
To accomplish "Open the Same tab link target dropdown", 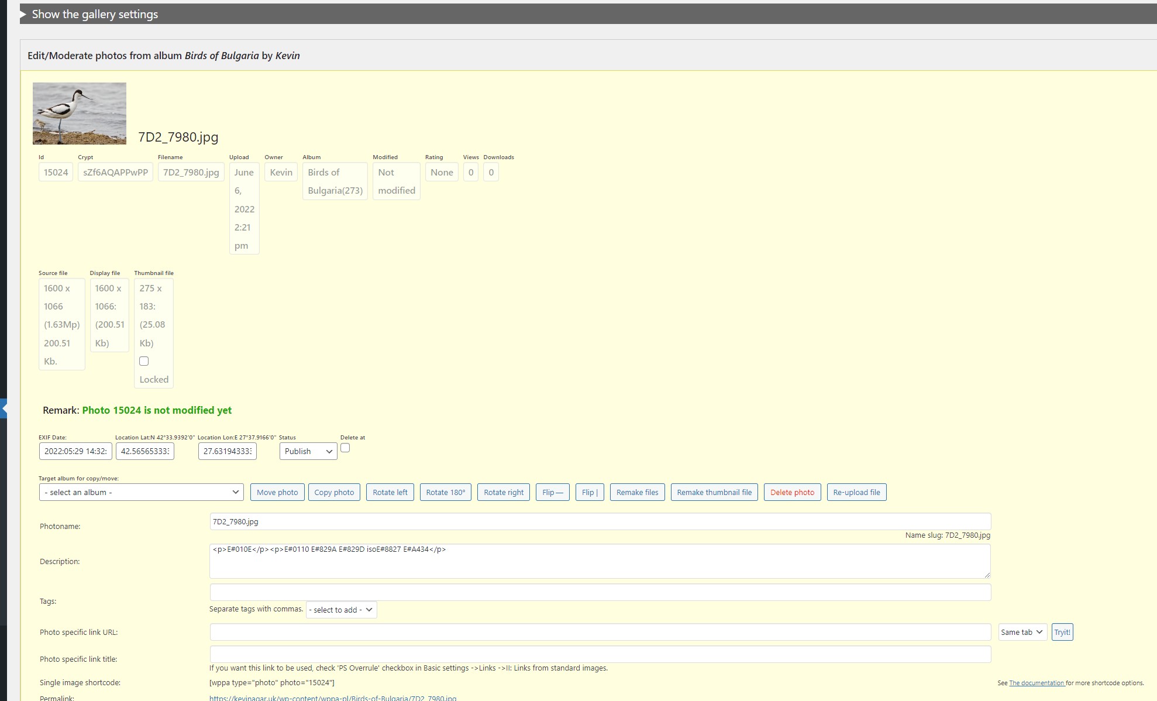I will (1022, 632).
